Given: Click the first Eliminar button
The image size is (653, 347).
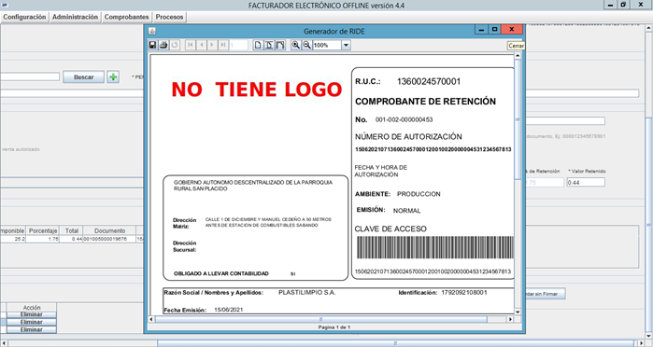Looking at the screenshot, I should pyautogui.click(x=32, y=315).
